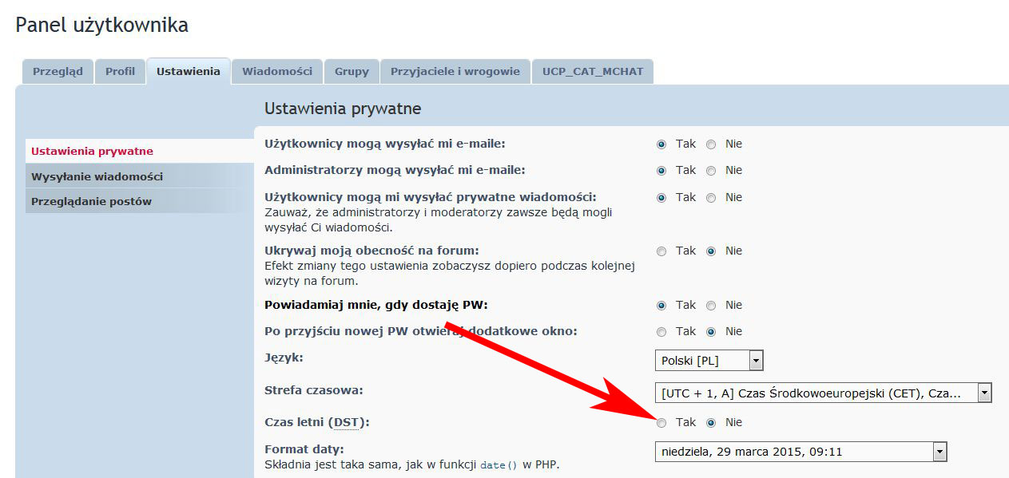Screen dimensions: 1009x478
Task: Enable Tak for Czas letni (DST)
Action: [661, 423]
